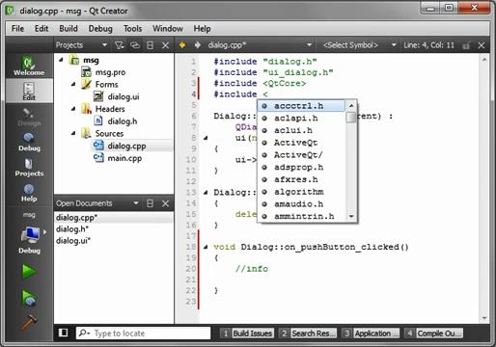Run the project with green arrow
This screenshot has height=347, width=496.
pos(29,271)
